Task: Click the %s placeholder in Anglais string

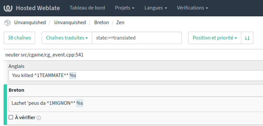Action: 73,75
